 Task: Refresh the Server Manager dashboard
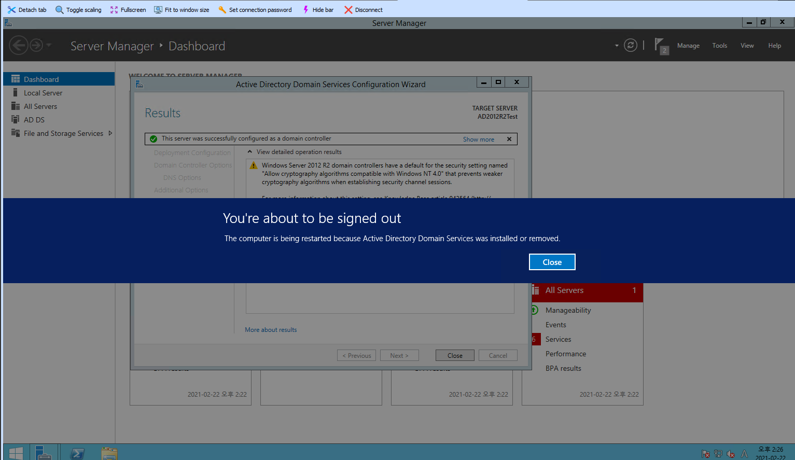631,46
